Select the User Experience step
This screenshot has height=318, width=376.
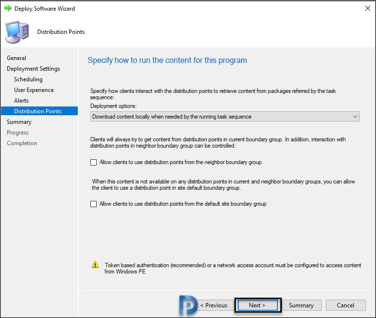[34, 90]
